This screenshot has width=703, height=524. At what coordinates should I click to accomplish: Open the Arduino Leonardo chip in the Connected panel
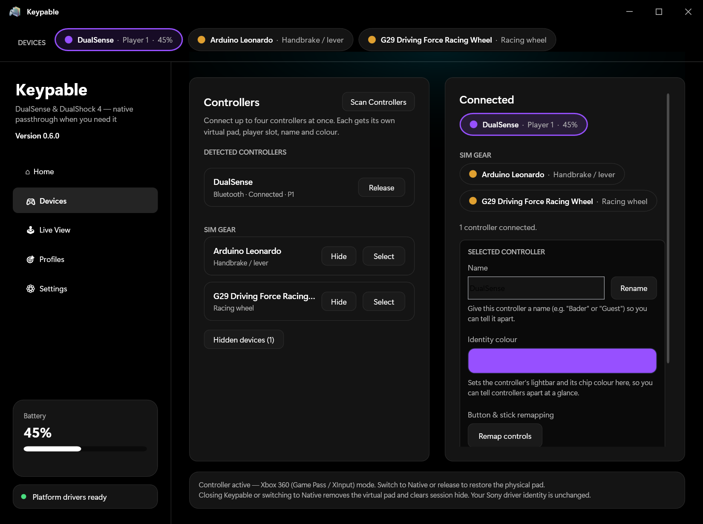pyautogui.click(x=542, y=174)
